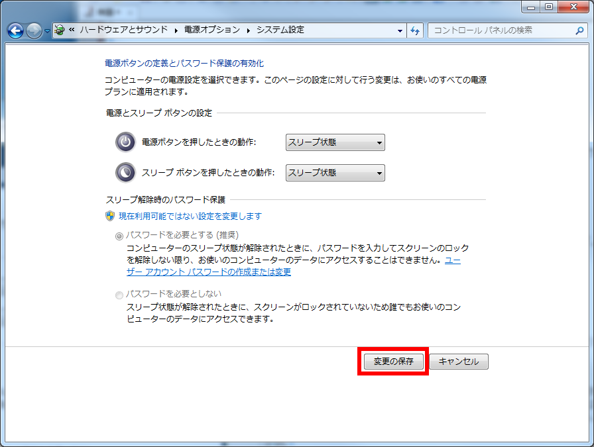Click the 変更の保存 button

pos(393,362)
